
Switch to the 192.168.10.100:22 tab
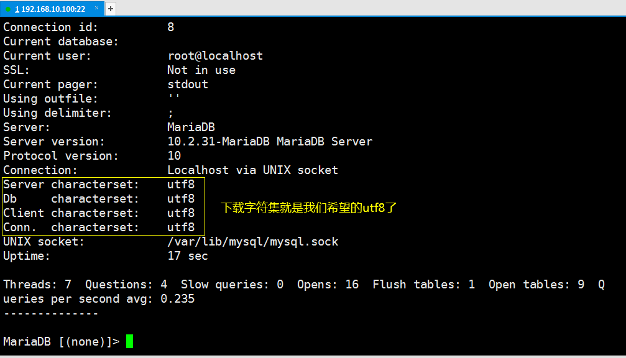pos(50,9)
